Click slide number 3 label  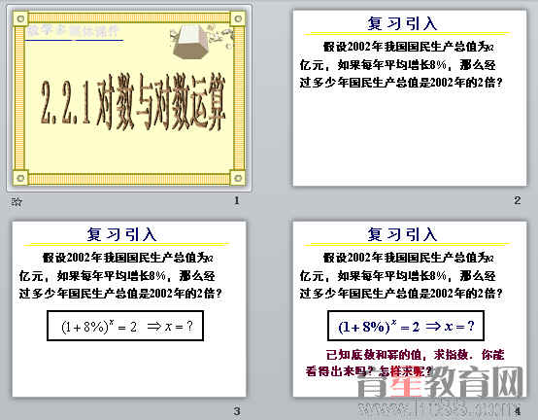[237, 411]
